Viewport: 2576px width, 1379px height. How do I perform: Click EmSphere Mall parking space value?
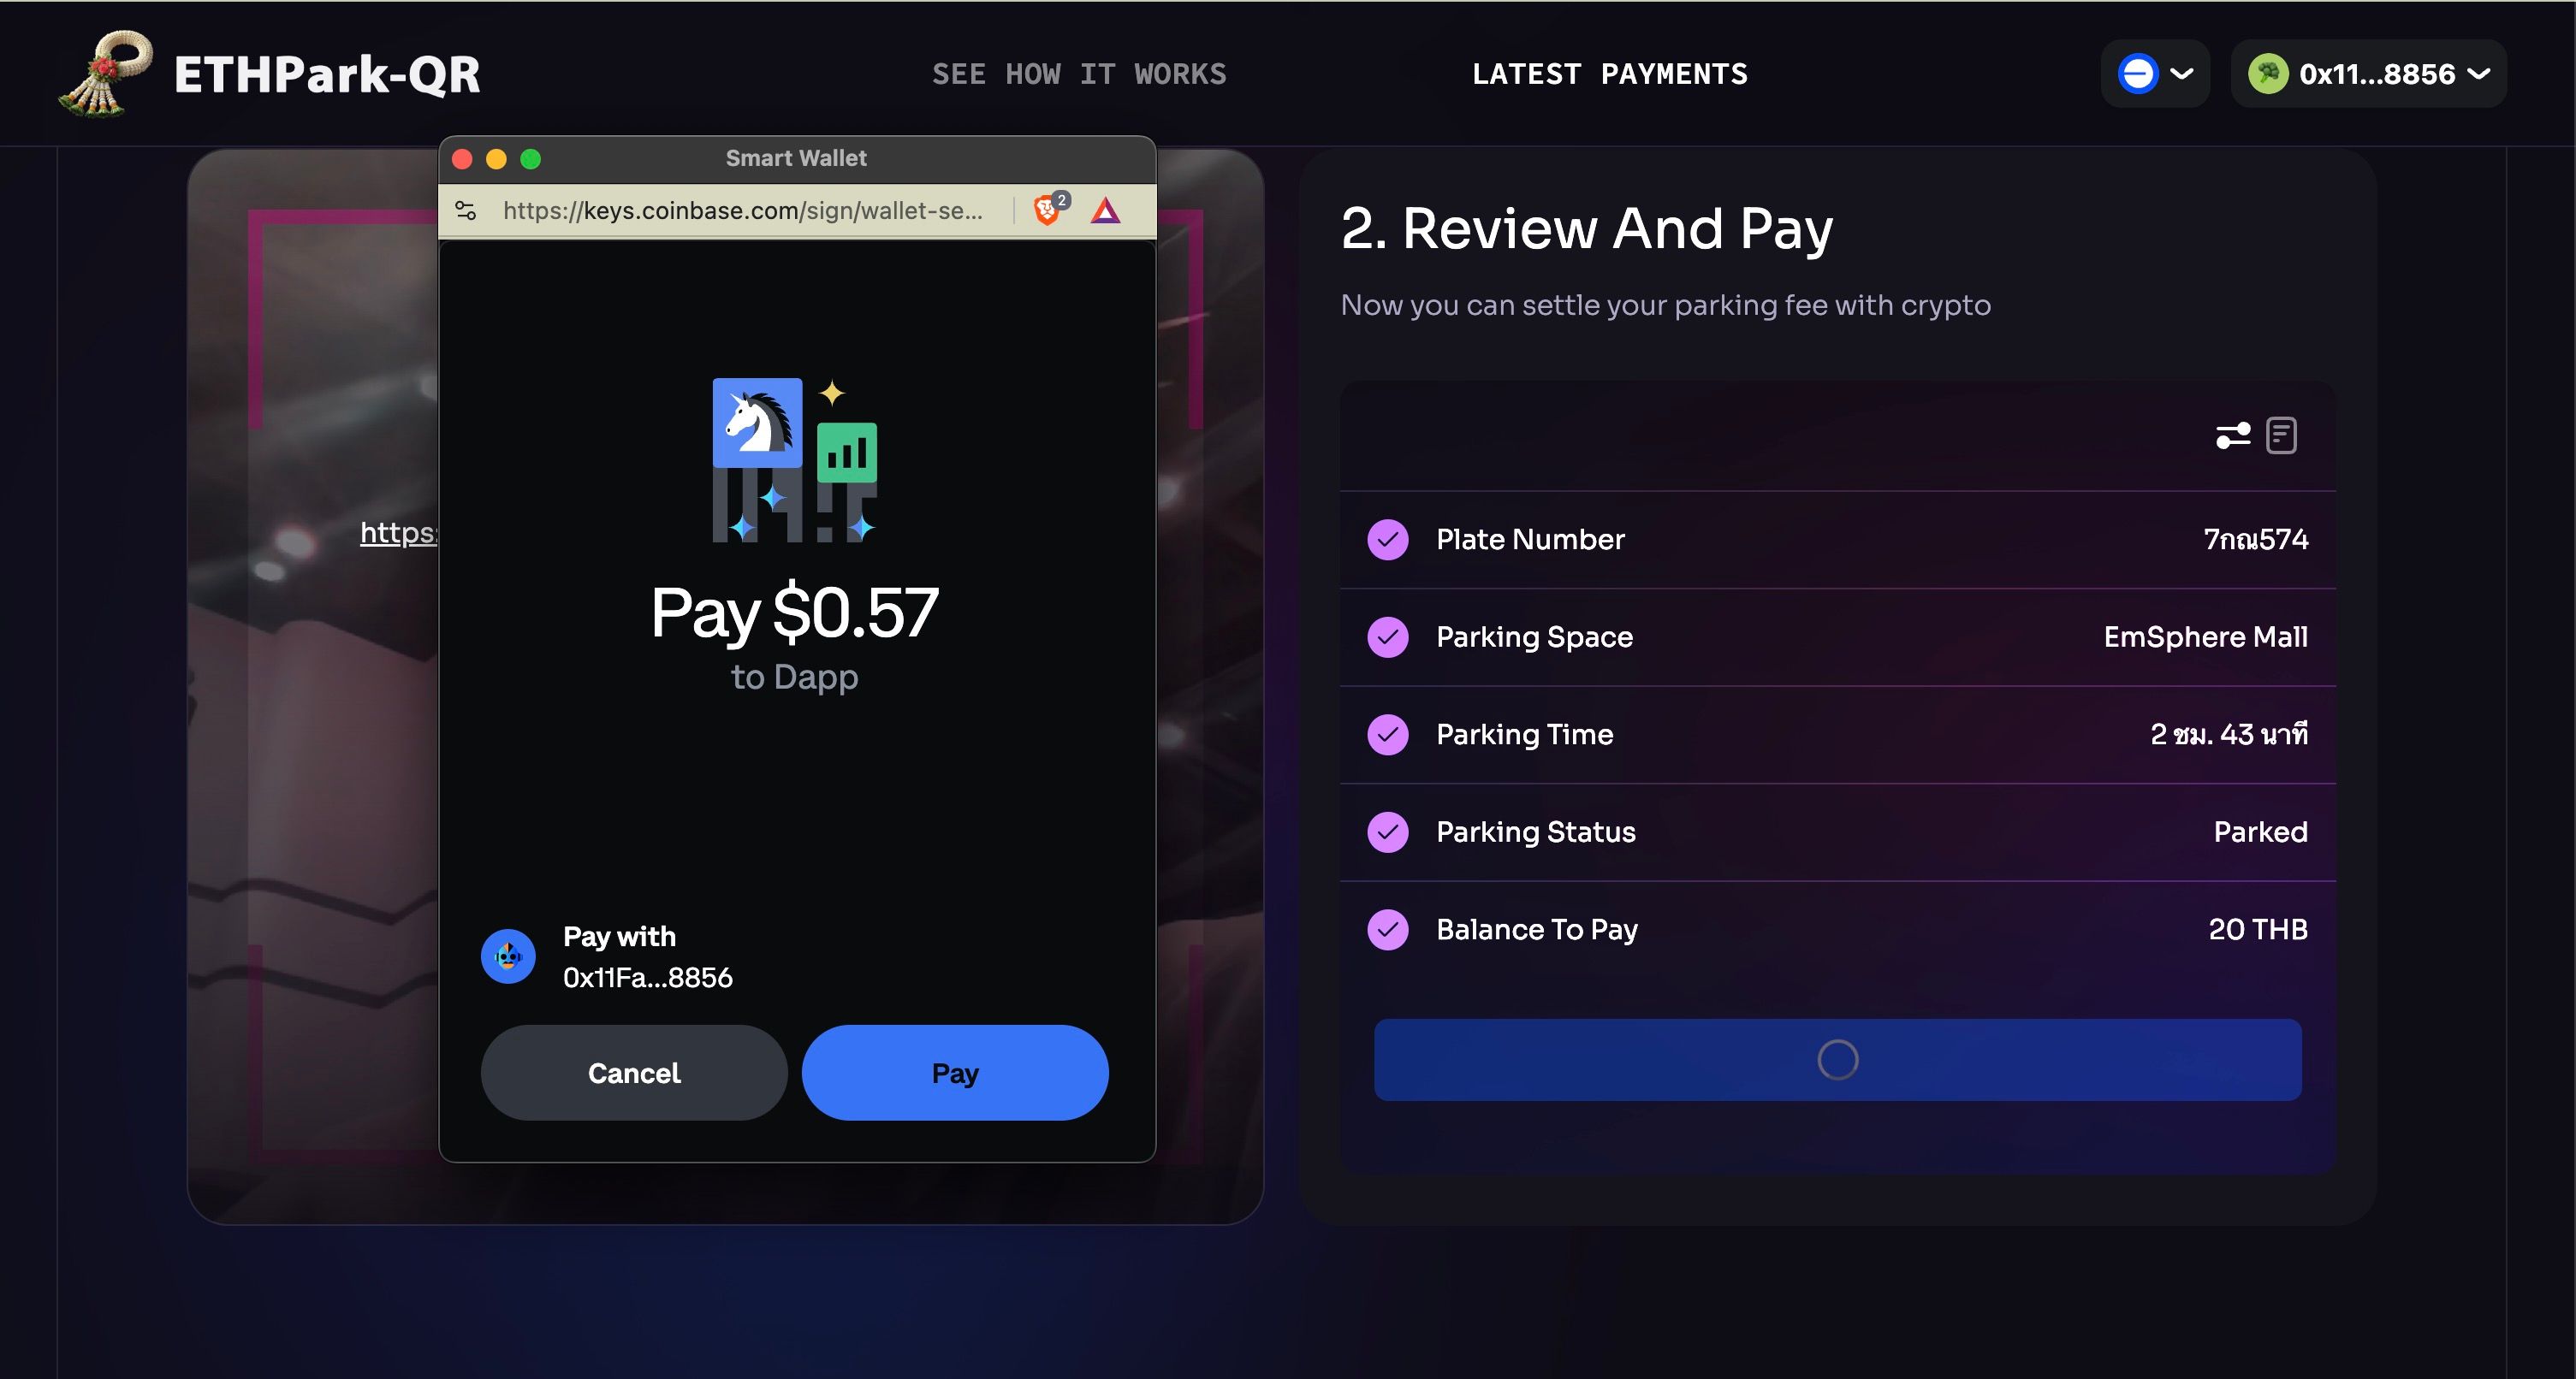coord(2206,637)
